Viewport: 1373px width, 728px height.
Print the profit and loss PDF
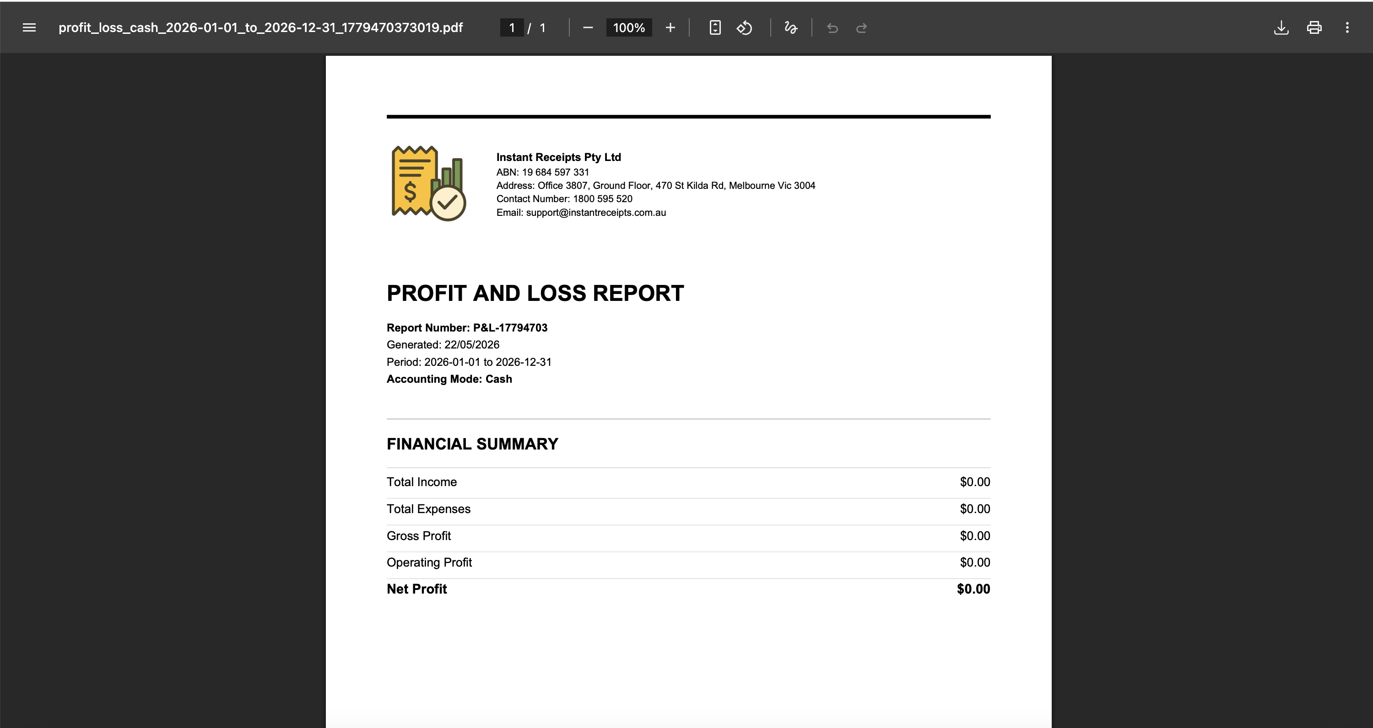(x=1314, y=28)
